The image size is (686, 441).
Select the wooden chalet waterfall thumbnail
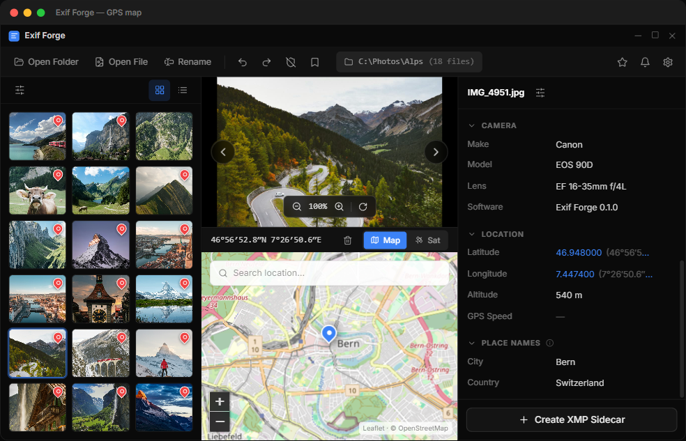[x=37, y=407]
